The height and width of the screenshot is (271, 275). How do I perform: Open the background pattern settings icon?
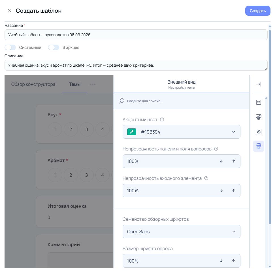[x=258, y=132]
